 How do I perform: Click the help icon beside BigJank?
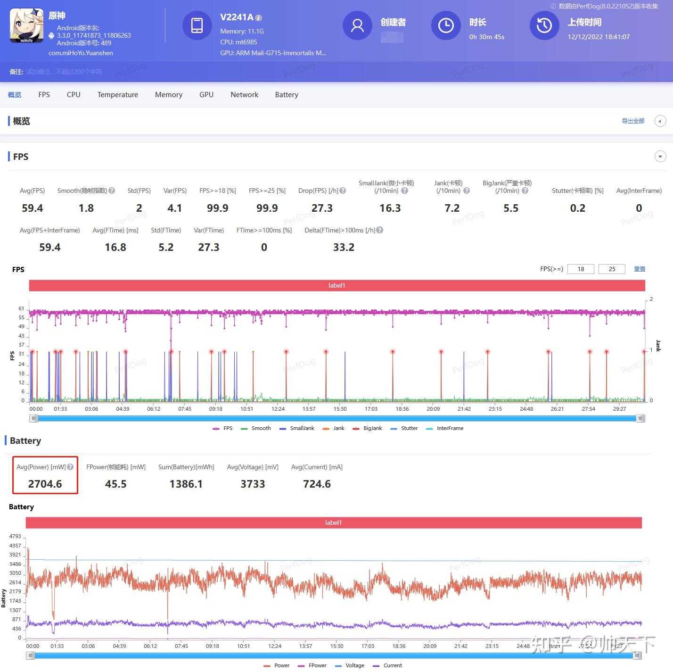point(525,191)
